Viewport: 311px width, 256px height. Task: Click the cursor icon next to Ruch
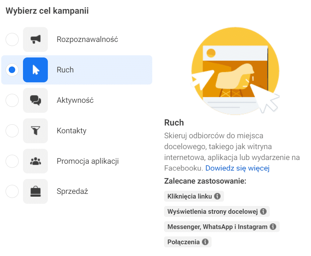[35, 70]
